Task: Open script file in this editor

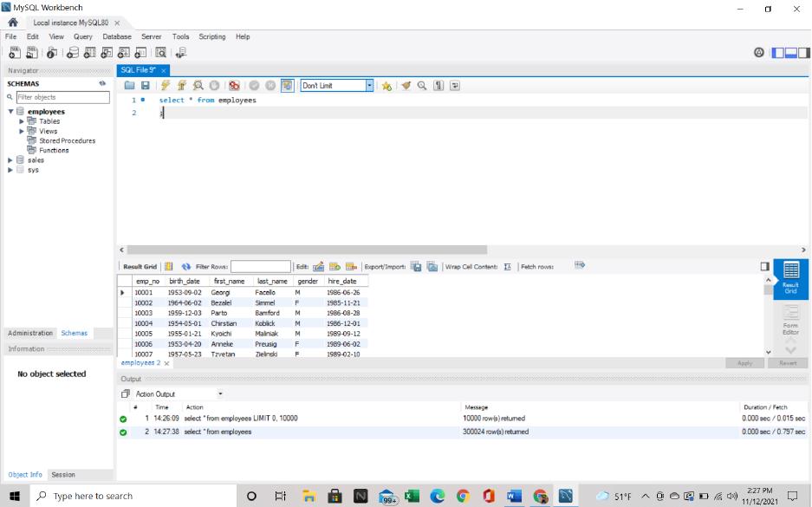Action: [x=129, y=86]
